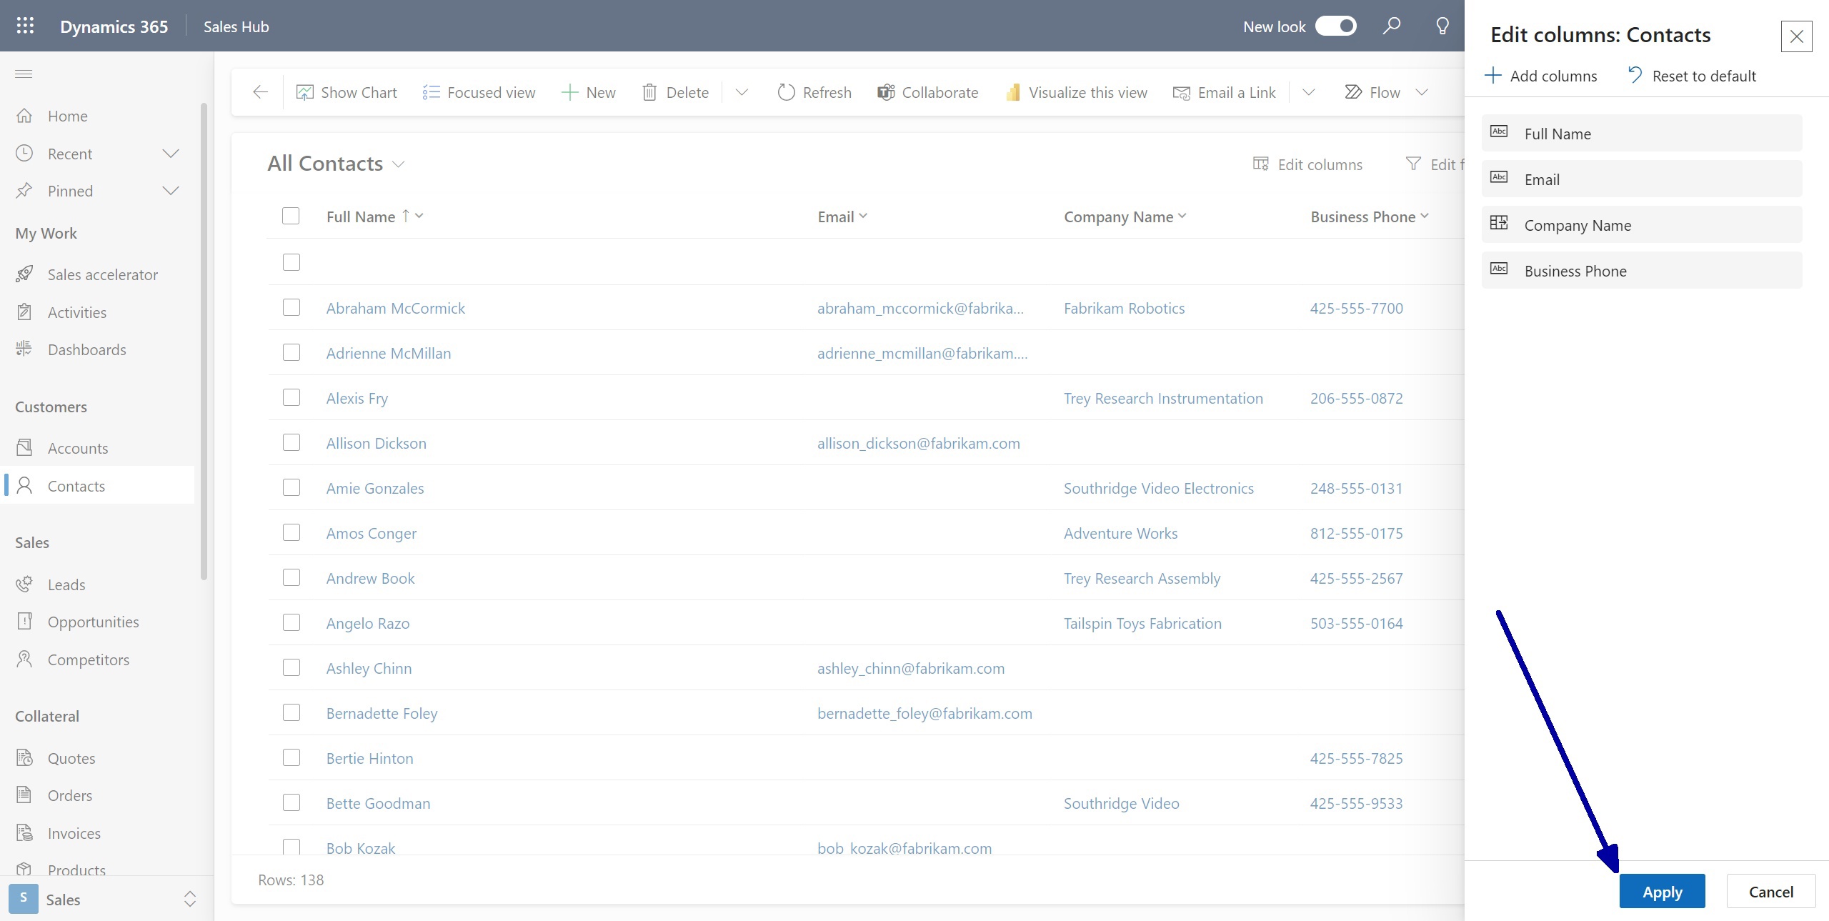Open Competitors in sidebar
Image resolution: width=1829 pixels, height=921 pixels.
click(x=97, y=659)
